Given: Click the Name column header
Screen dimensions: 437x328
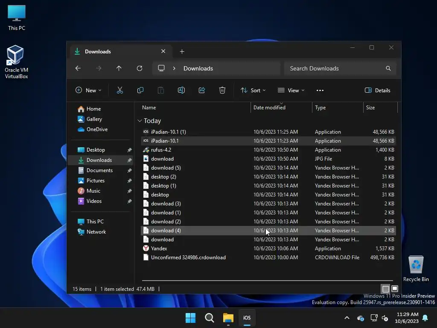Looking at the screenshot, I should pos(149,107).
